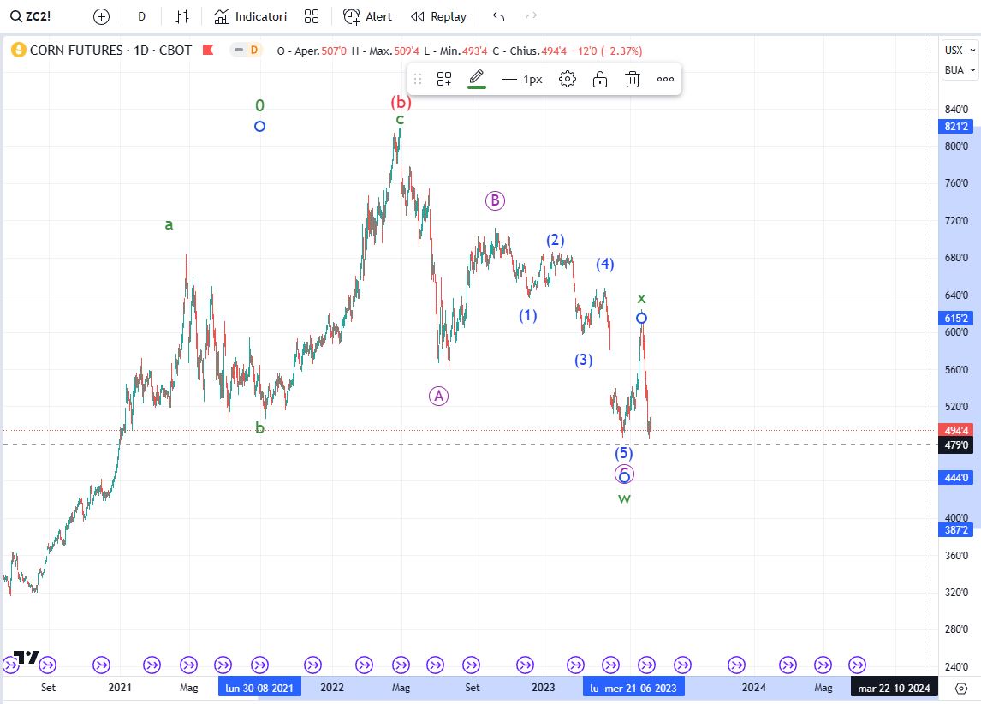Click the 494'4 current price tag
This screenshot has width=981, height=704.
click(x=956, y=431)
